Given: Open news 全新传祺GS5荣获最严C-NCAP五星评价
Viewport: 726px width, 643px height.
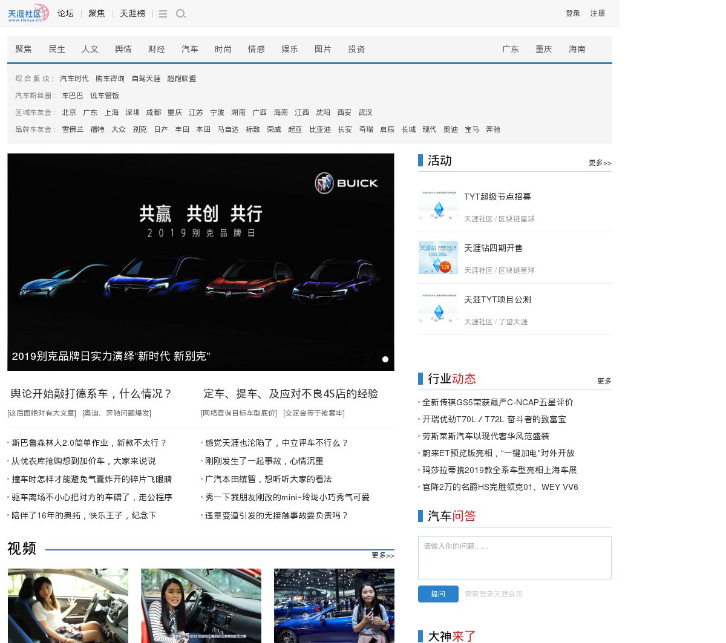Looking at the screenshot, I should click(x=498, y=402).
